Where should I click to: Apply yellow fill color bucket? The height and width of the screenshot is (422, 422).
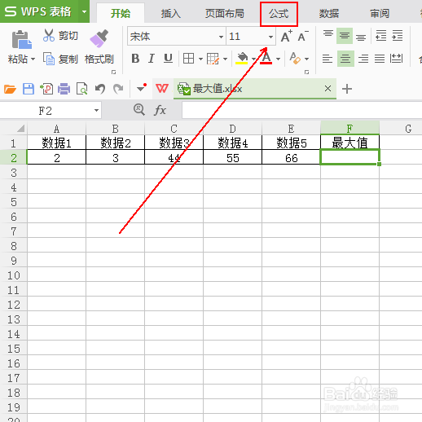coord(241,59)
